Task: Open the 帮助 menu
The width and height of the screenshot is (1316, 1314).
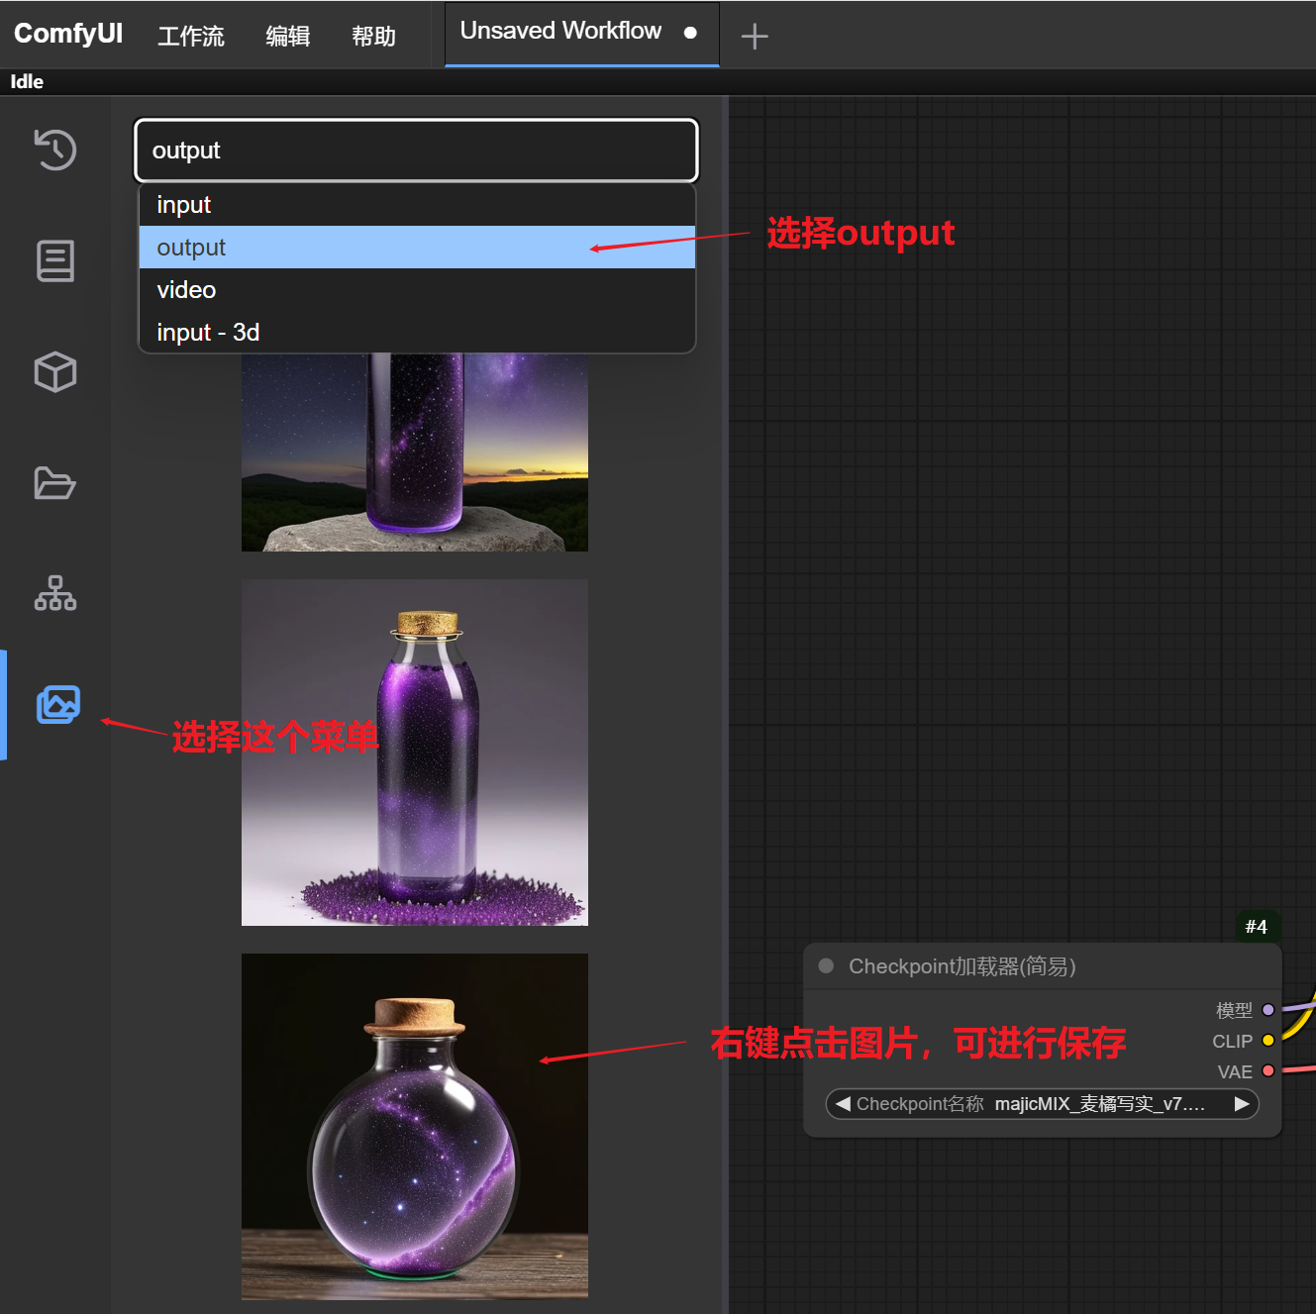Action: click(372, 35)
